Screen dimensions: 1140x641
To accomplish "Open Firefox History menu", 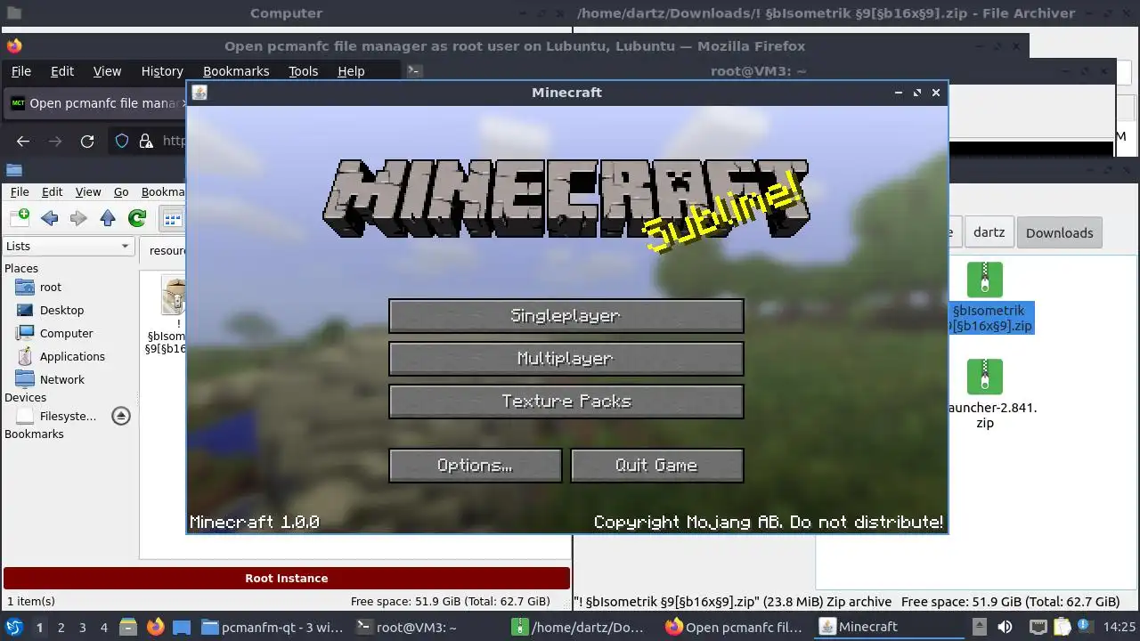I will click(162, 71).
